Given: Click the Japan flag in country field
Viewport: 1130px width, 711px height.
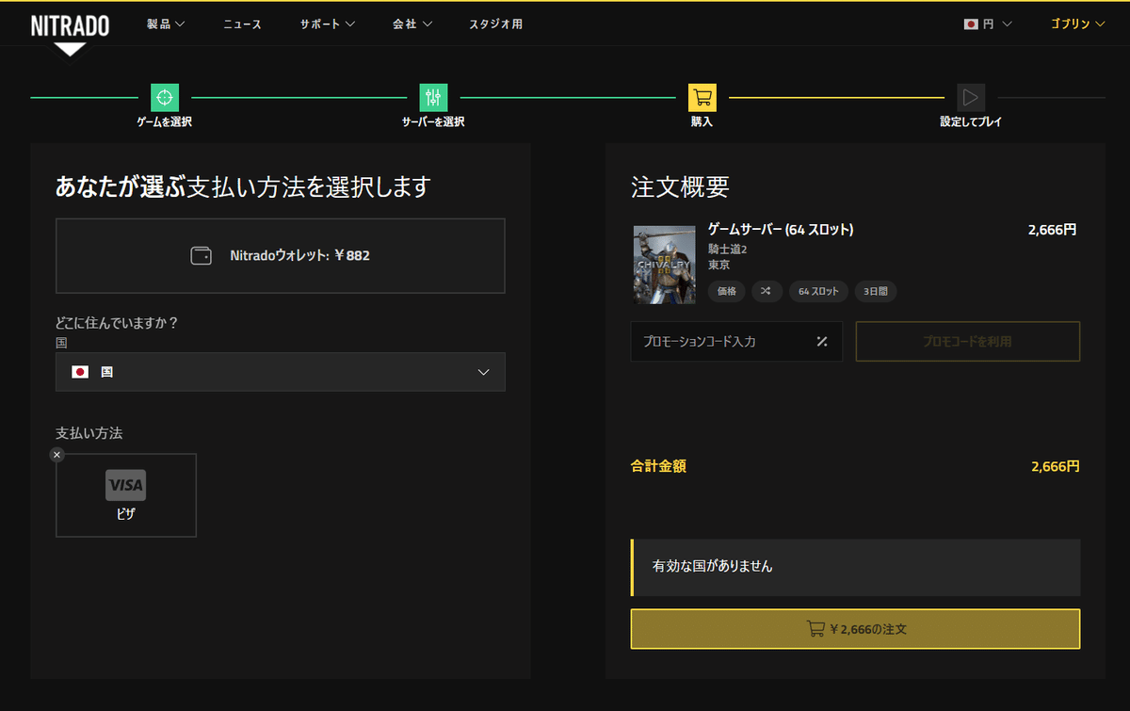Looking at the screenshot, I should point(80,372).
